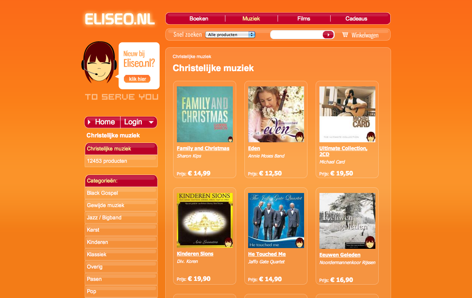Switch to the Boeken tab
Image resolution: width=472 pixels, height=298 pixels.
[x=199, y=19]
